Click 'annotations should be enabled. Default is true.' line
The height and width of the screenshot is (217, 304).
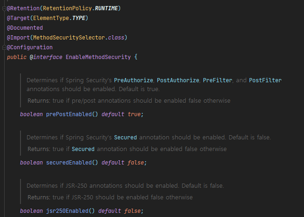click(93, 89)
